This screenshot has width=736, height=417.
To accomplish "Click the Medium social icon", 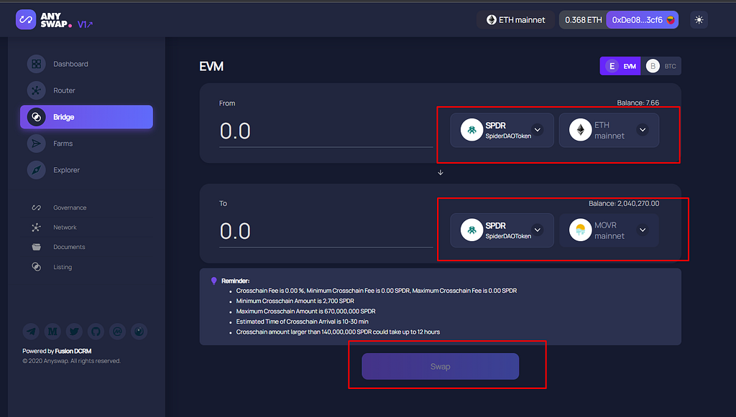I will 52,332.
